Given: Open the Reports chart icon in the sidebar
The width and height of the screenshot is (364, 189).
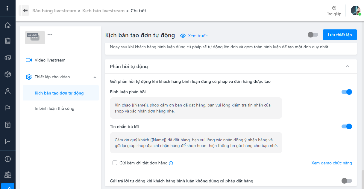Looking at the screenshot, I should [8, 142].
